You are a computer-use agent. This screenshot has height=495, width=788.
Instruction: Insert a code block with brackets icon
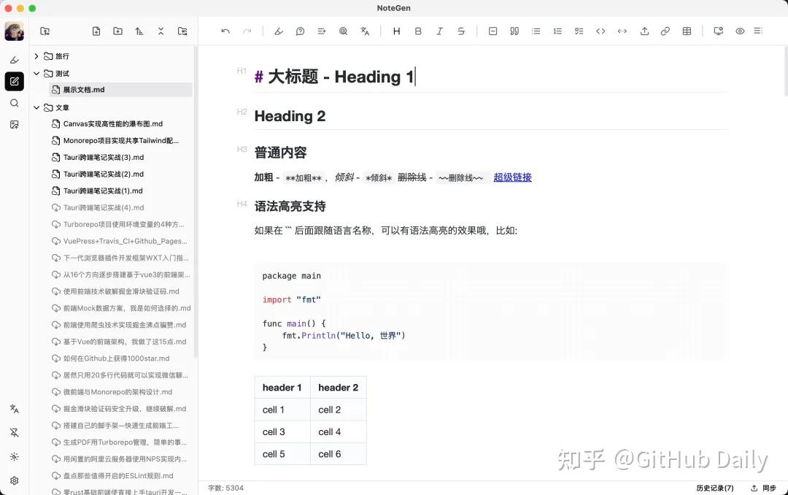[600, 31]
